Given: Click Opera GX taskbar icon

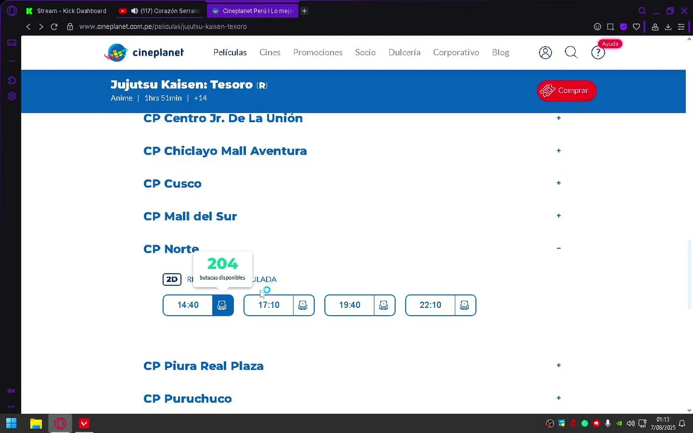Looking at the screenshot, I should pyautogui.click(x=60, y=423).
